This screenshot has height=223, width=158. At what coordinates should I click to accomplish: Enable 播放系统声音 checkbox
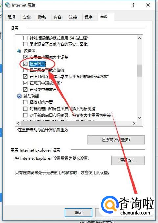[x=25, y=102]
